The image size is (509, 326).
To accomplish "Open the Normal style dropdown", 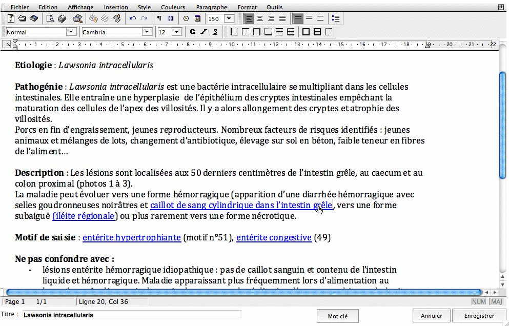I will pyautogui.click(x=71, y=32).
